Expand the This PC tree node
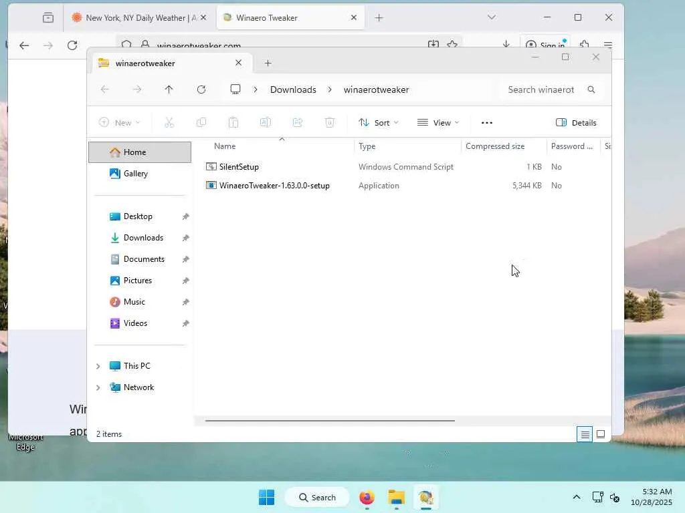The image size is (685, 513). click(98, 366)
